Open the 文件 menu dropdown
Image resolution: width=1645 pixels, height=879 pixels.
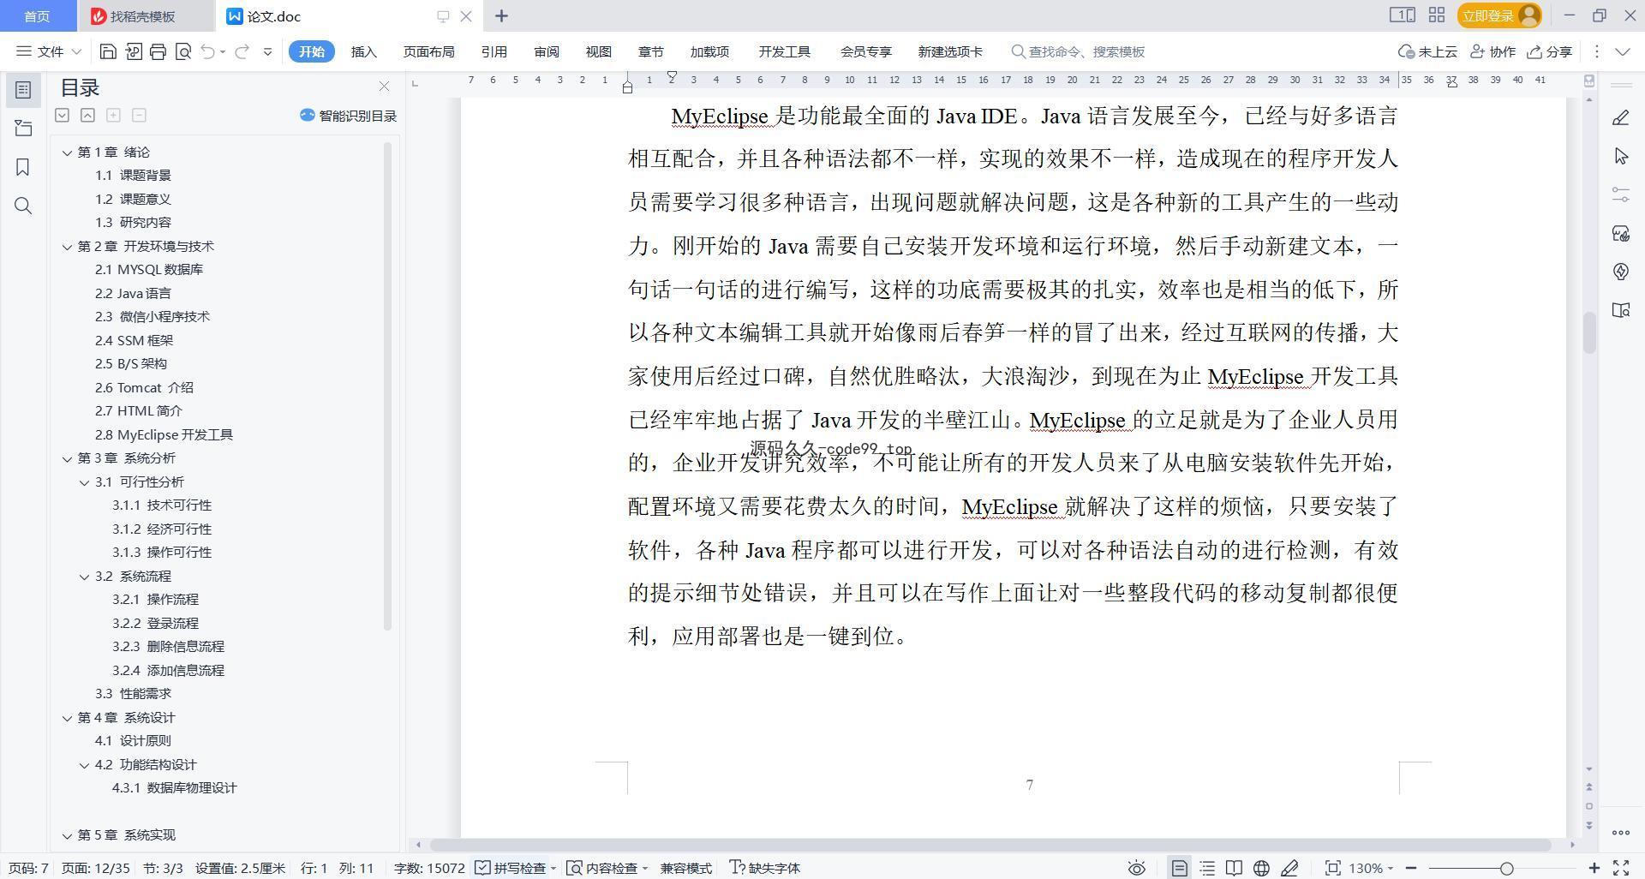click(49, 52)
